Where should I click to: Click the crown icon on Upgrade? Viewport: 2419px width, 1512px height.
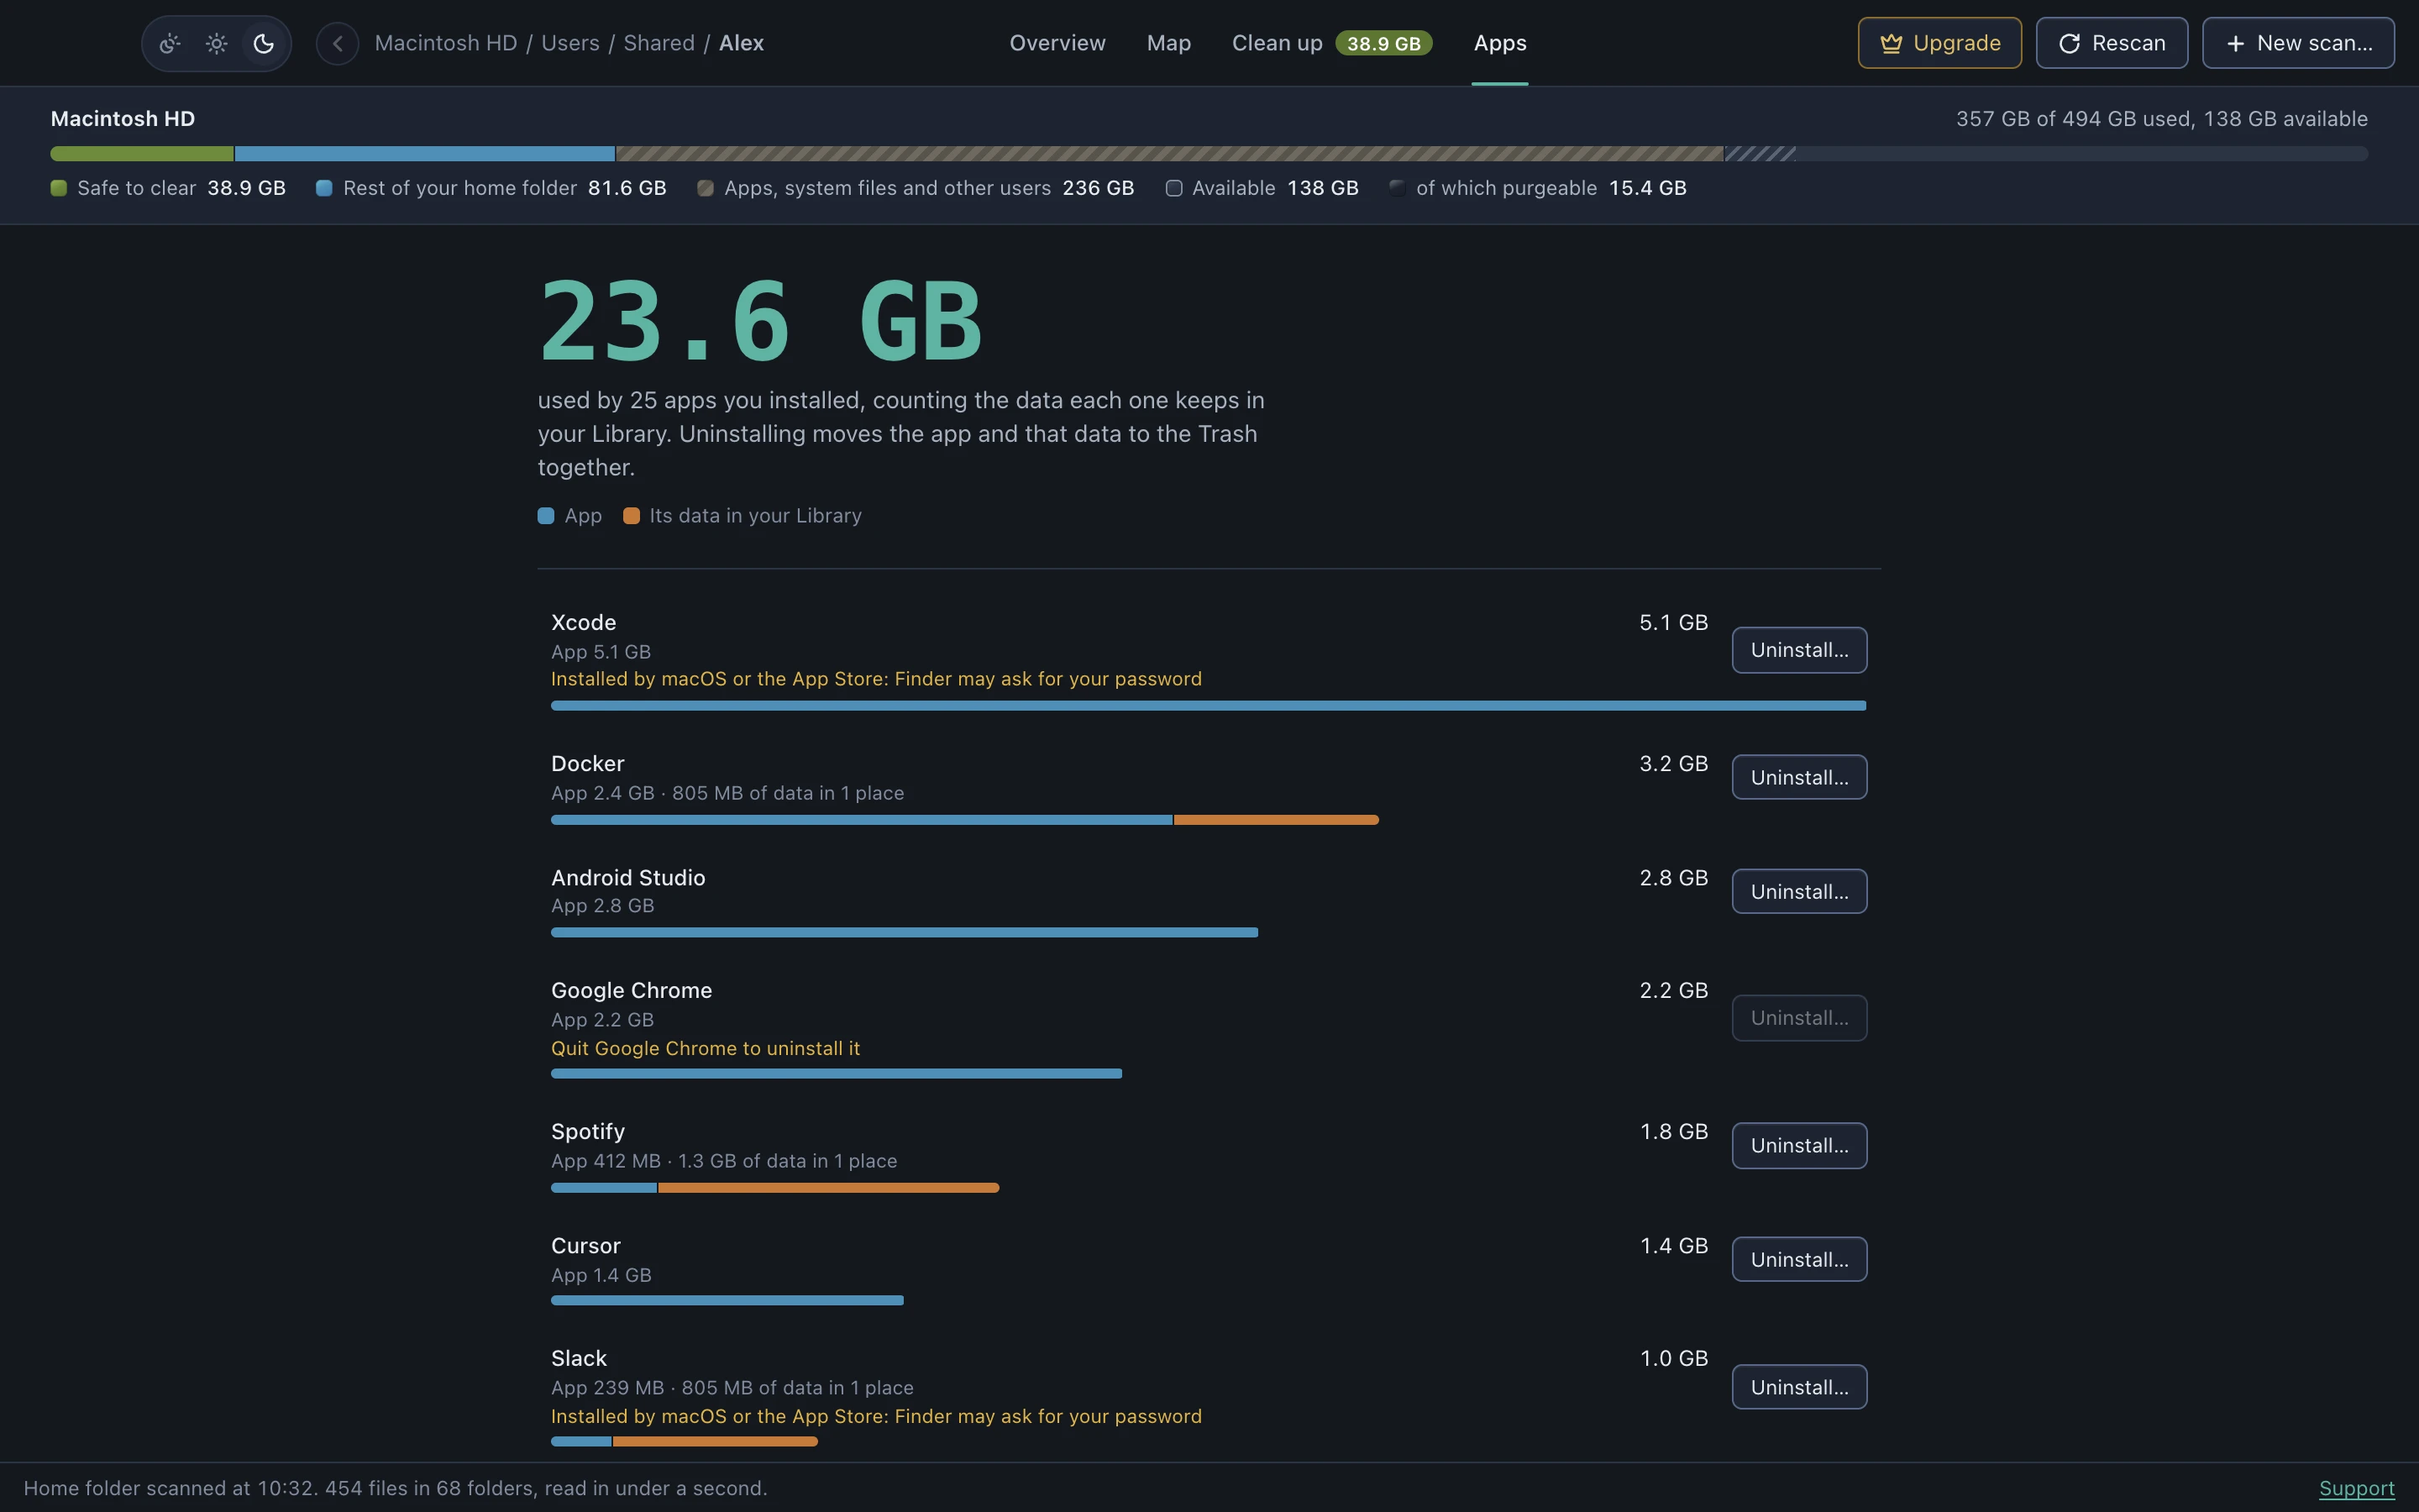[1890, 43]
